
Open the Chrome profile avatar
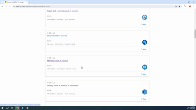[190, 6]
